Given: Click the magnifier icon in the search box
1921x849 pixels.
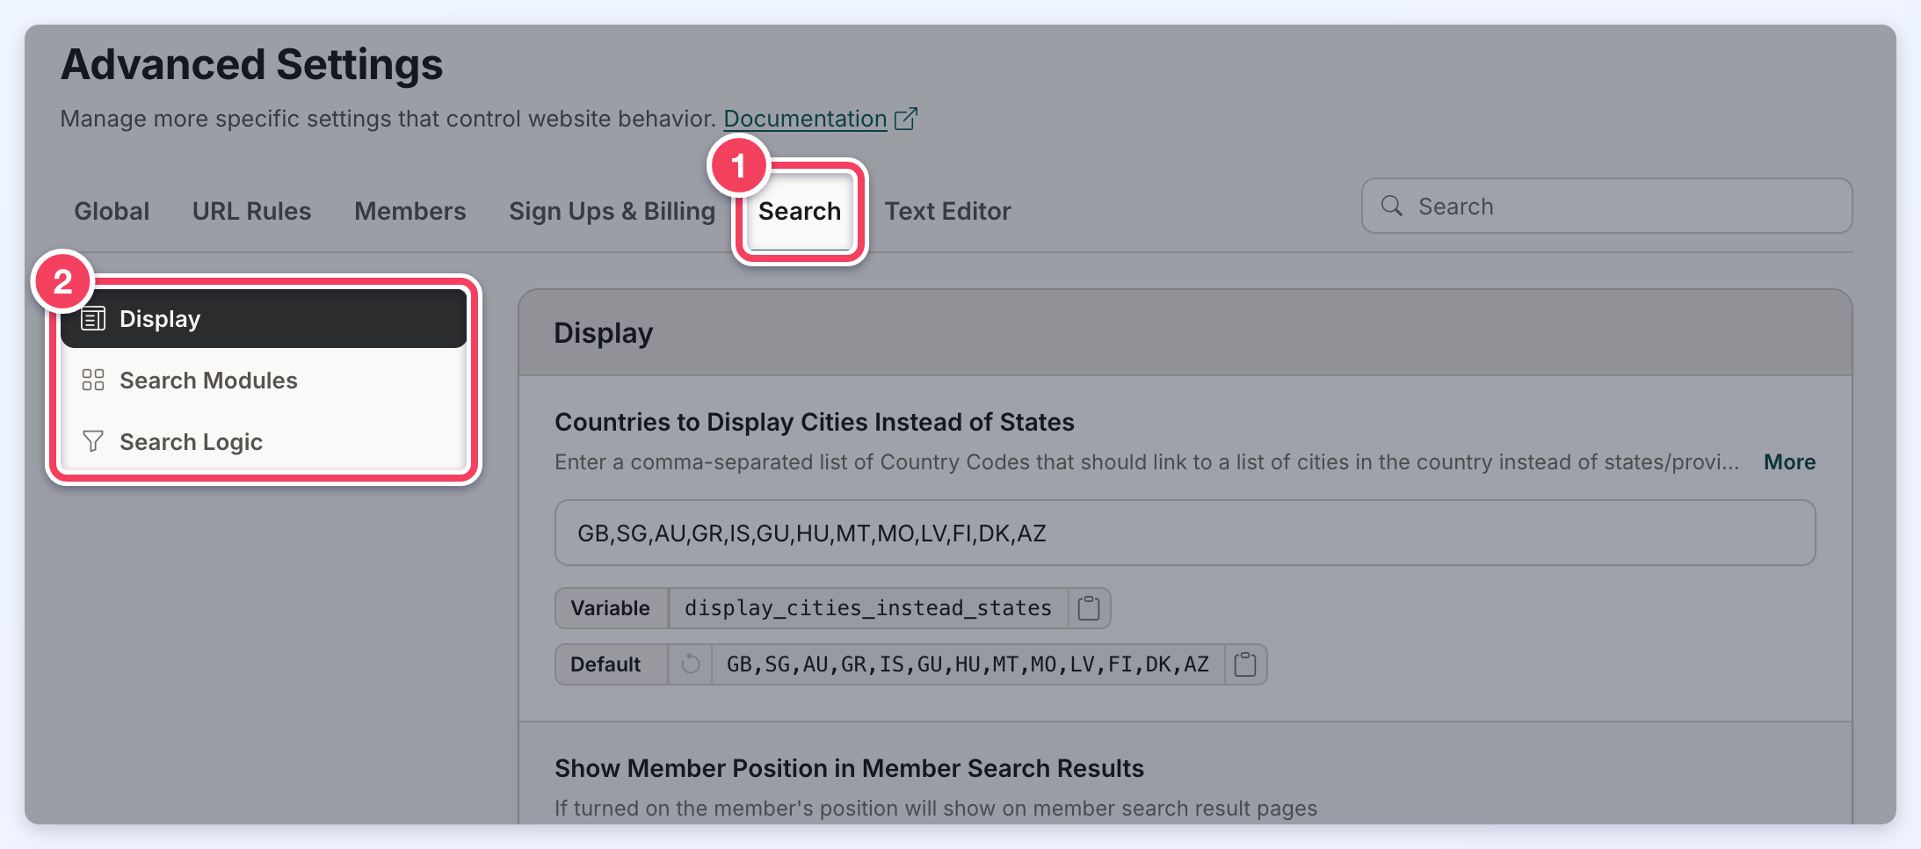Looking at the screenshot, I should pos(1392,206).
